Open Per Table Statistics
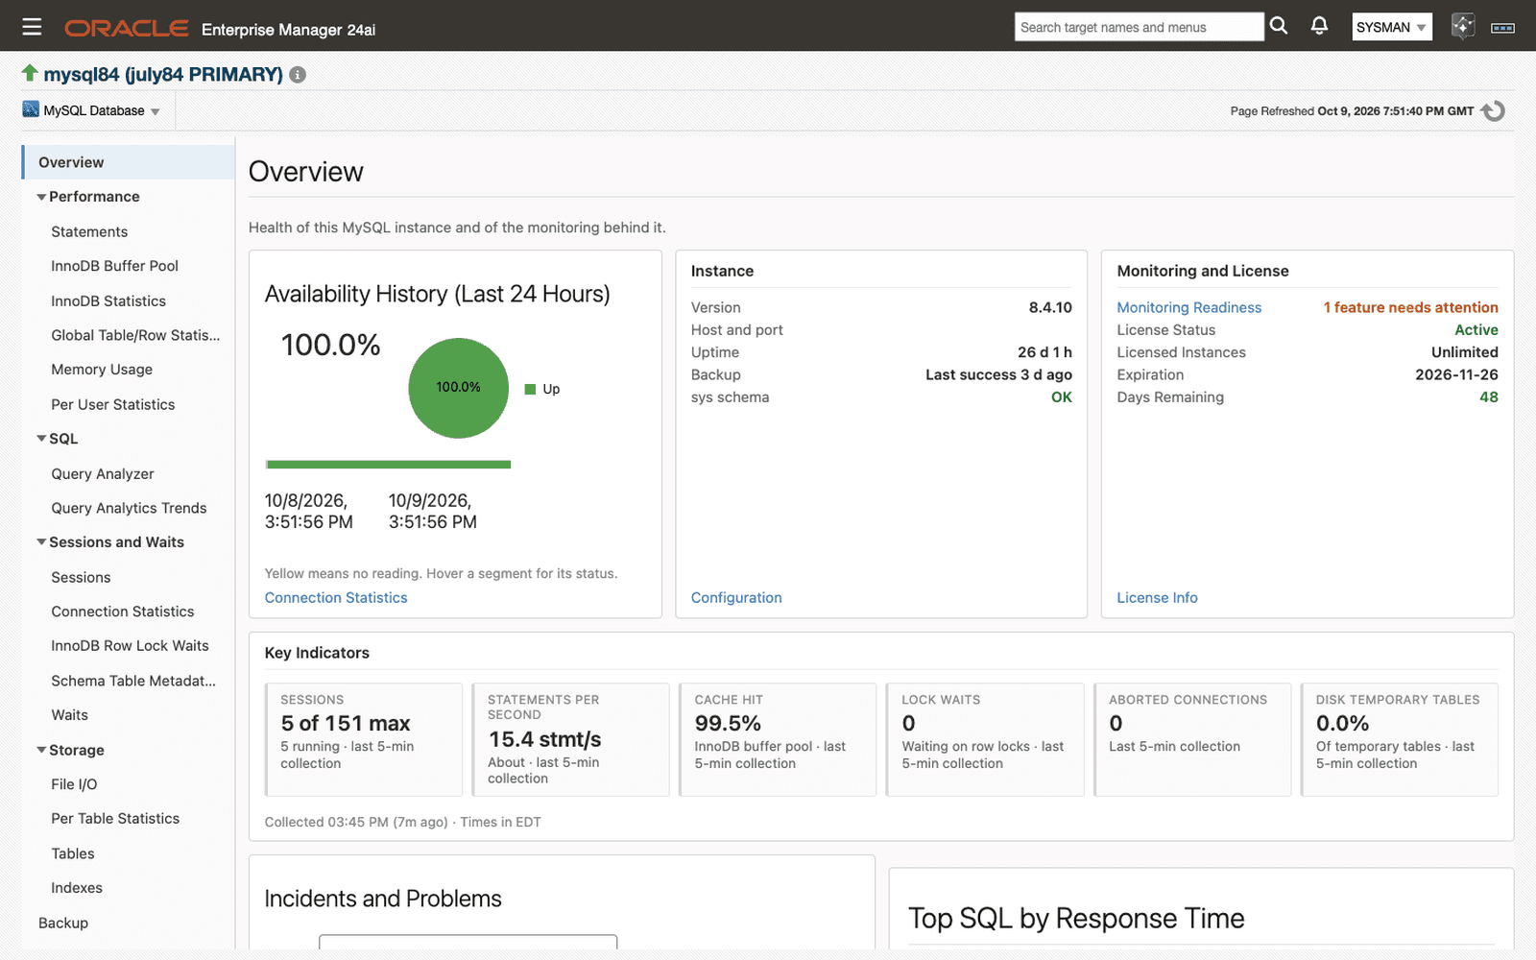The height and width of the screenshot is (960, 1536). click(115, 819)
